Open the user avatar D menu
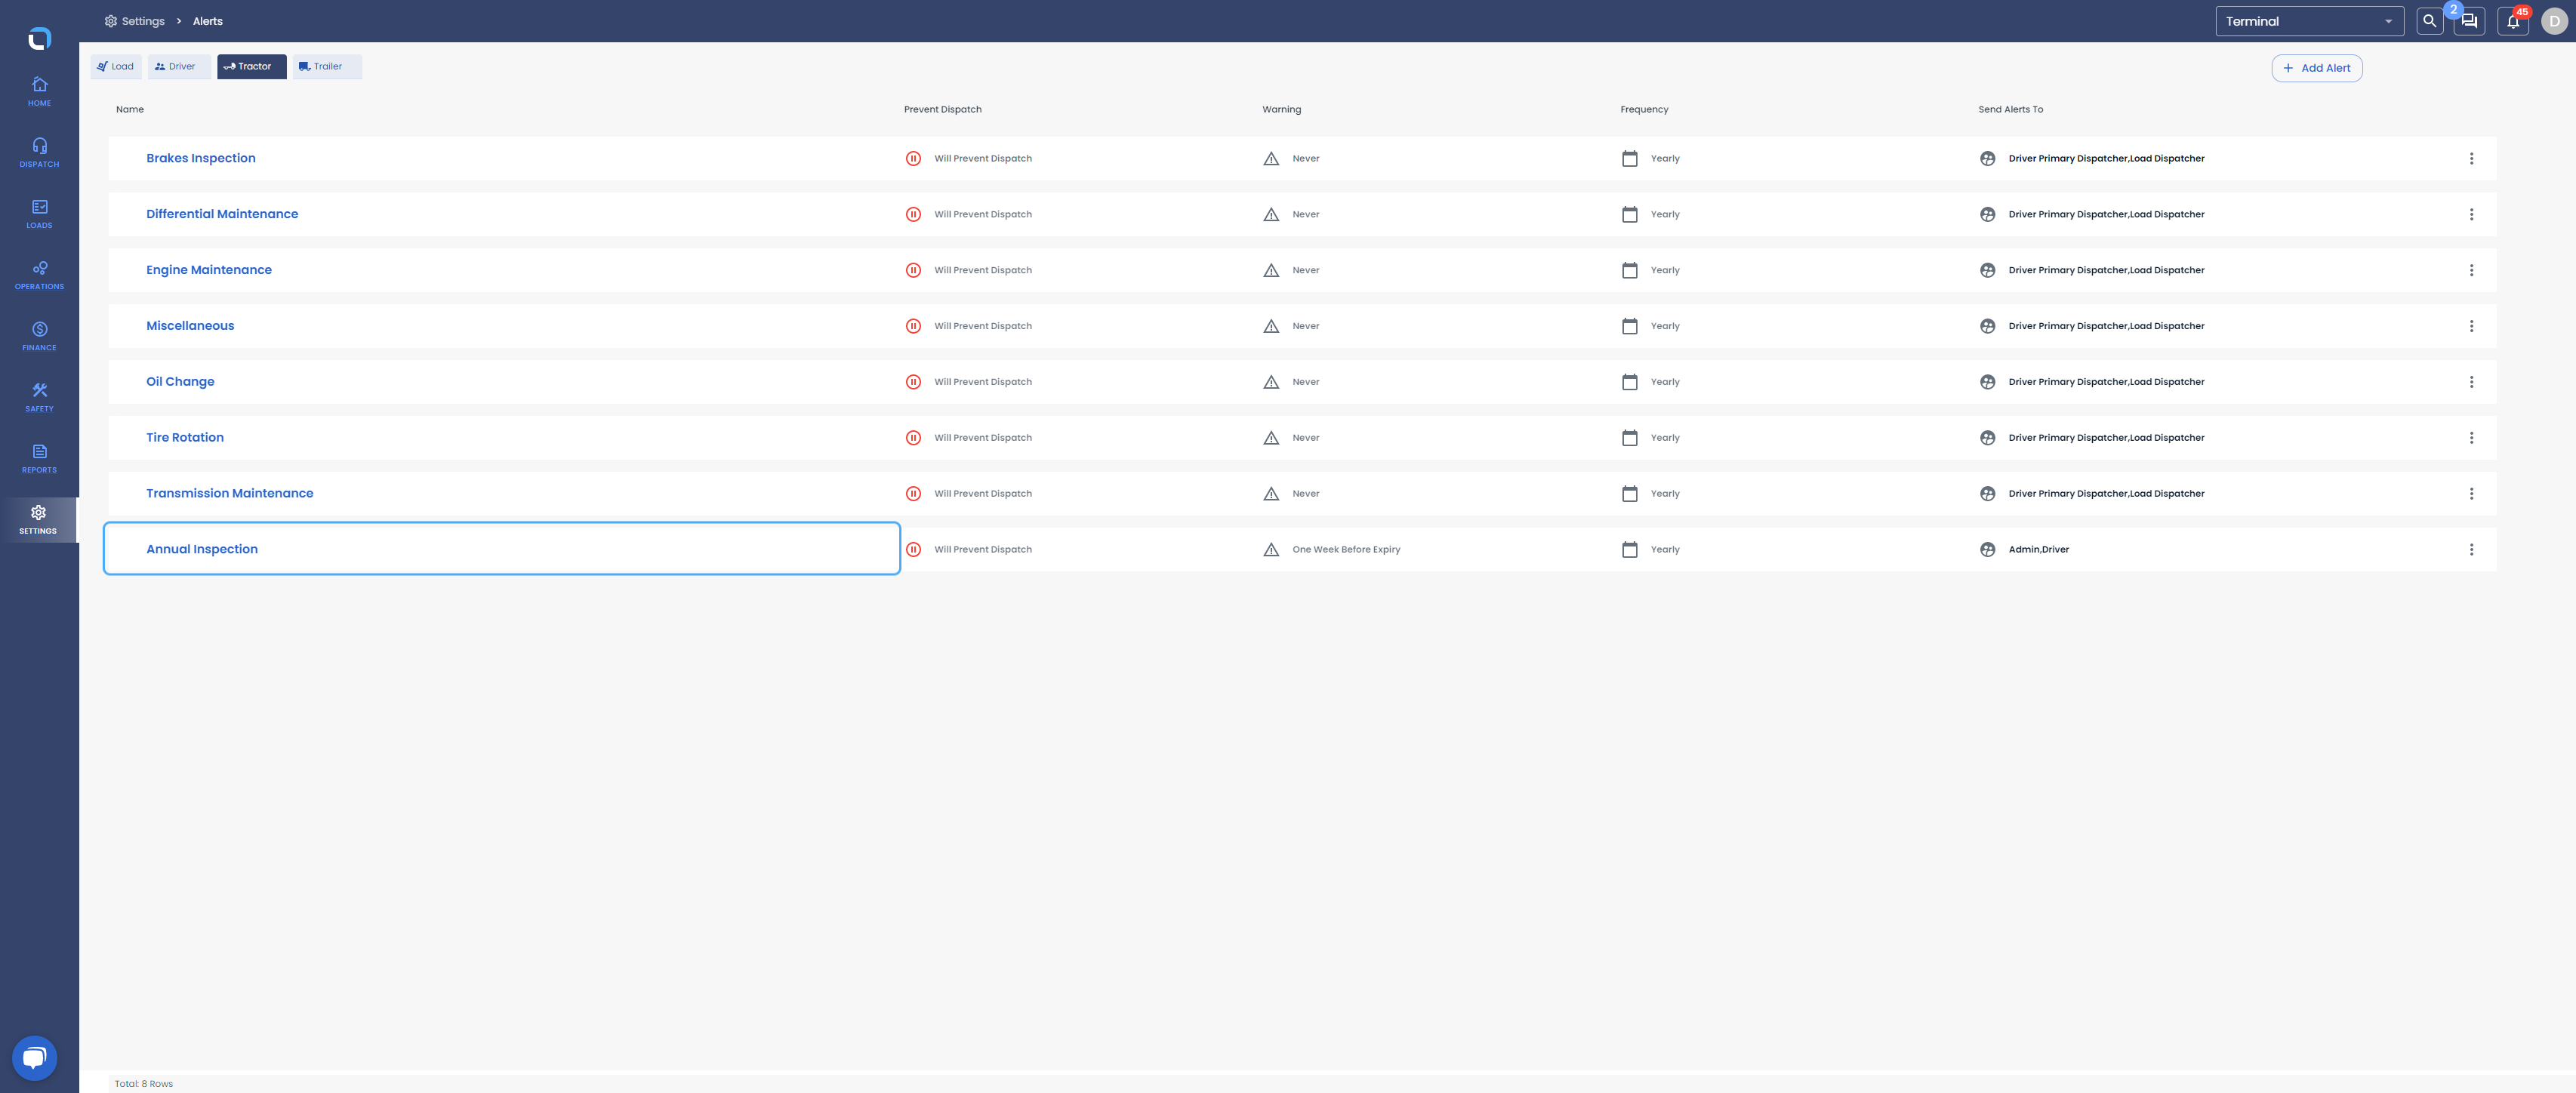This screenshot has height=1093, width=2576. (x=2554, y=21)
